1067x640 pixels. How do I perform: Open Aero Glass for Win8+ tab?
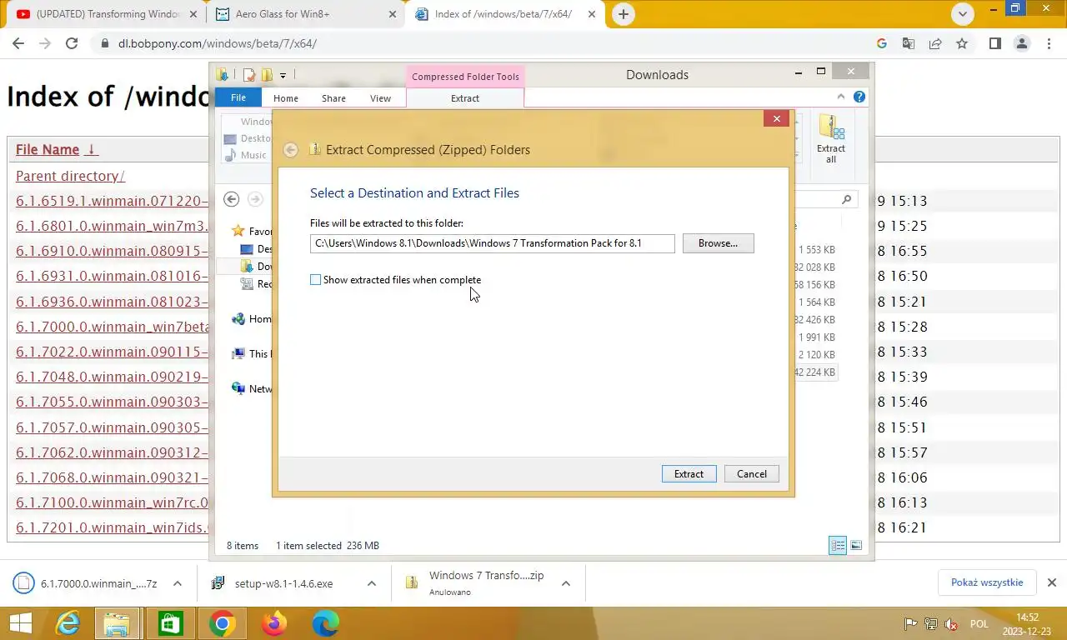[x=304, y=14]
